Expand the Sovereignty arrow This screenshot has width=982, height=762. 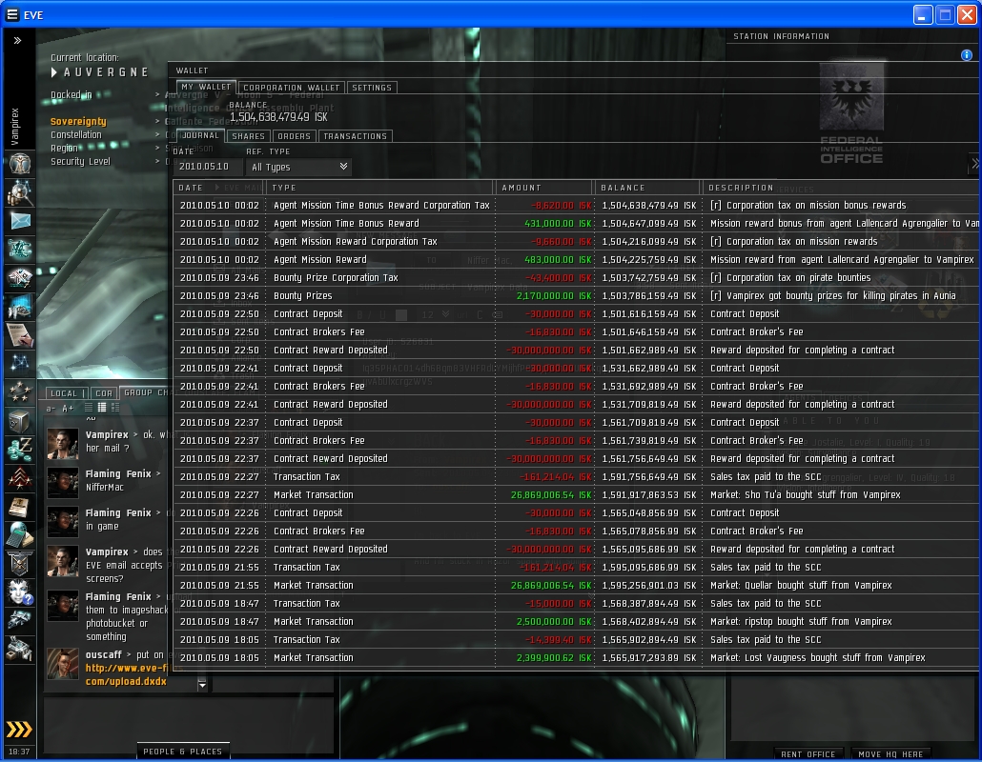pos(157,121)
